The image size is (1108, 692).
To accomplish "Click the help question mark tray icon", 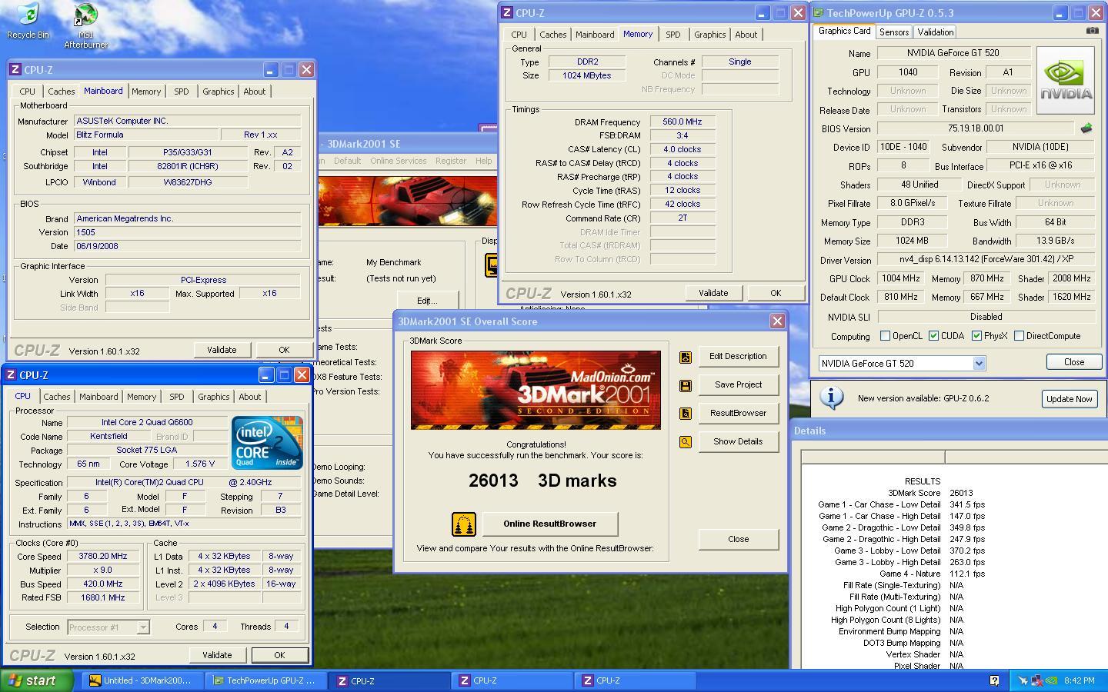I will point(994,680).
